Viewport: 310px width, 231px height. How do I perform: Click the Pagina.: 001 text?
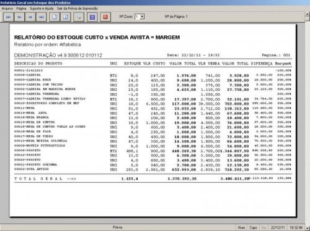(x=276, y=55)
